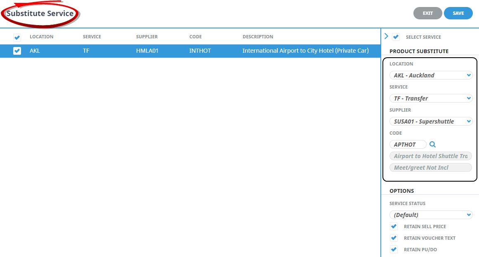Collapse the side panel with chevron arrow
This screenshot has width=479, height=257.
coord(386,36)
